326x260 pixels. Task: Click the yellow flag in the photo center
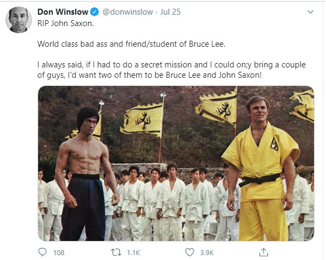(x=142, y=120)
